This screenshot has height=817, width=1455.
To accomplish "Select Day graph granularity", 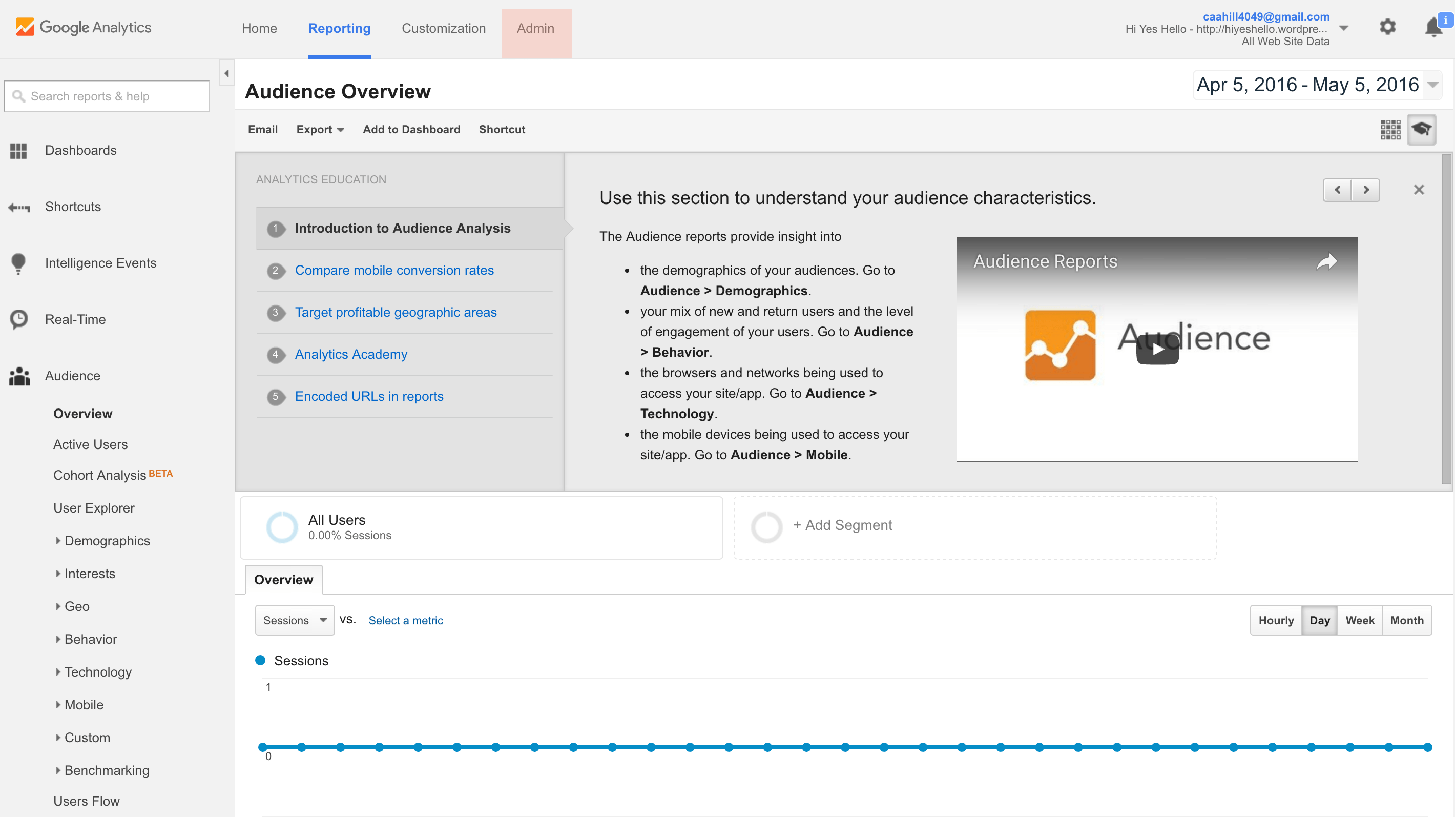I will click(x=1319, y=620).
